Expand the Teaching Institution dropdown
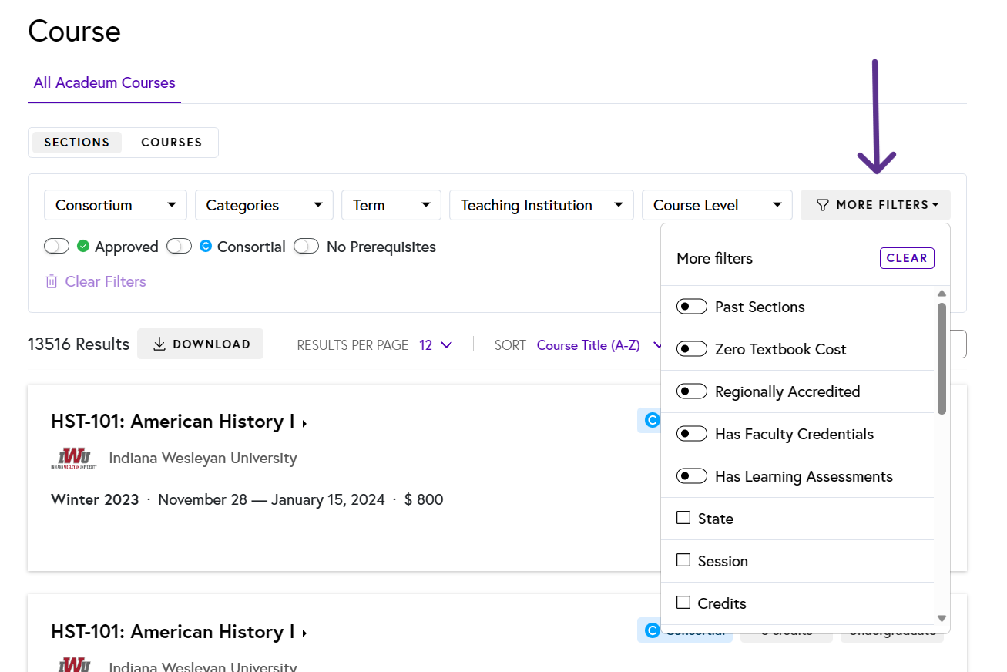The image size is (1007, 672). 541,205
